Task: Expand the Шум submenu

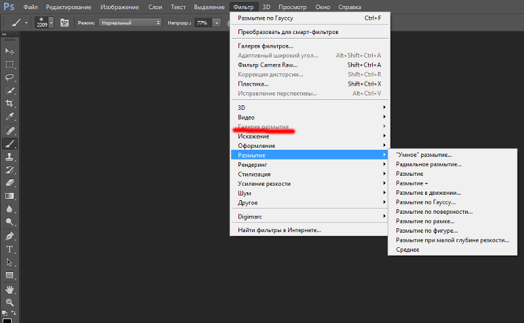Action: click(x=310, y=193)
